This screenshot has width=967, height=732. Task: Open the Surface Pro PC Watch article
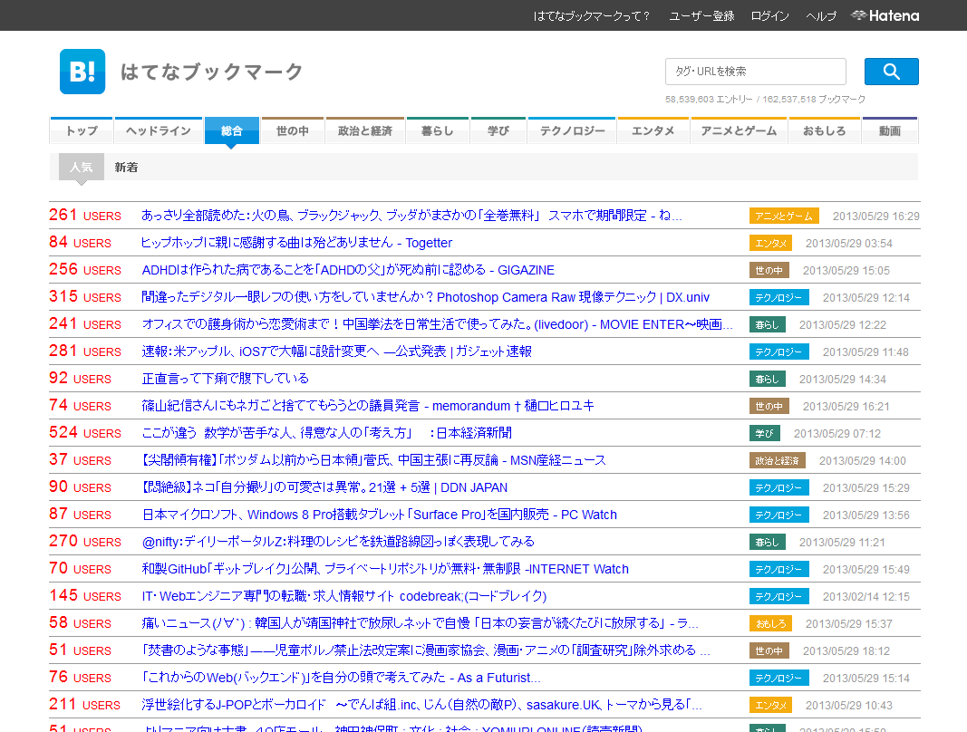pyautogui.click(x=379, y=514)
